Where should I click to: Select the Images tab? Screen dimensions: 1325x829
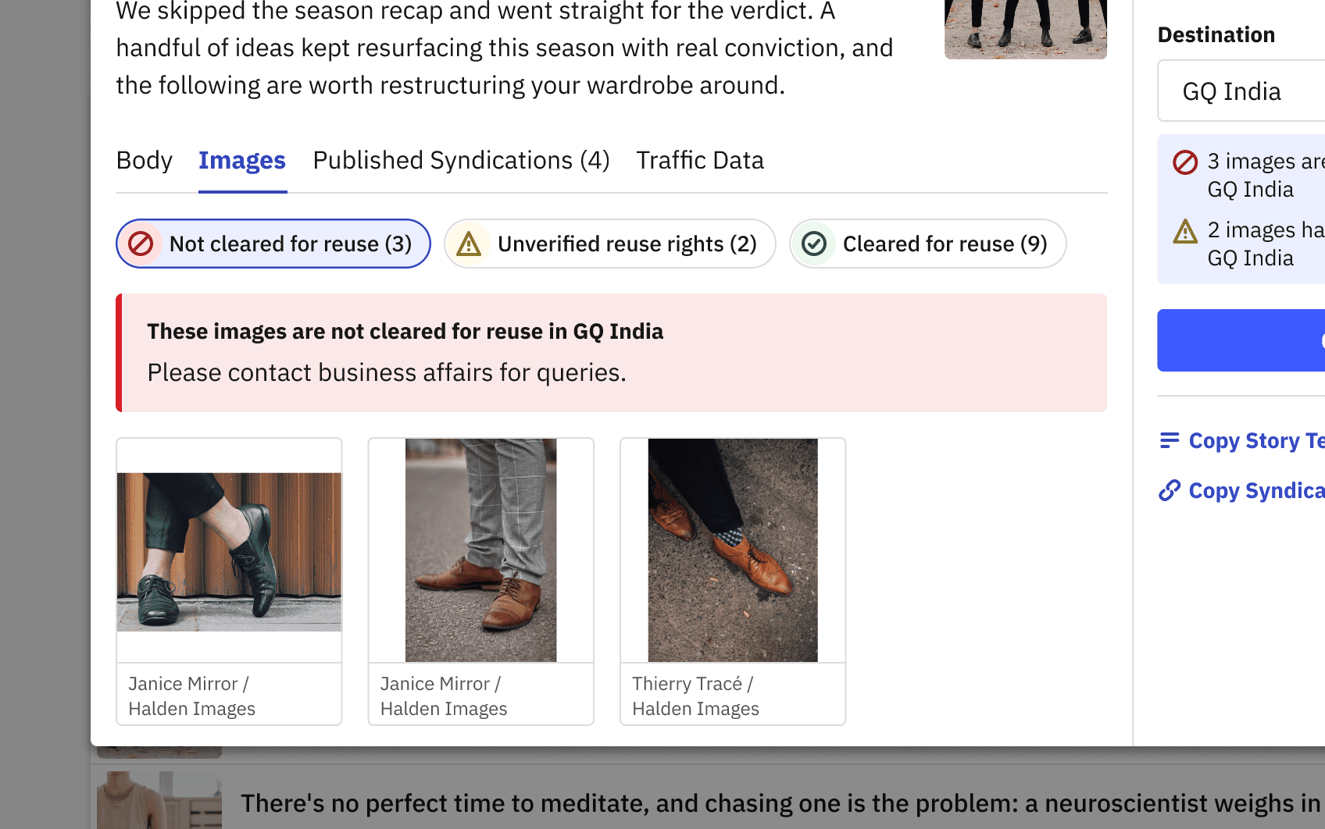242,160
